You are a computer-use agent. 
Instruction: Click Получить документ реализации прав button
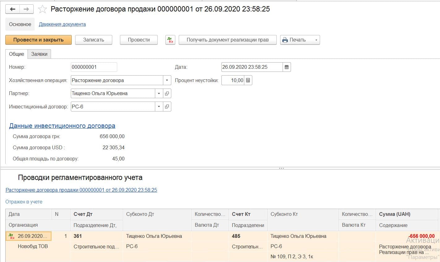[228, 40]
